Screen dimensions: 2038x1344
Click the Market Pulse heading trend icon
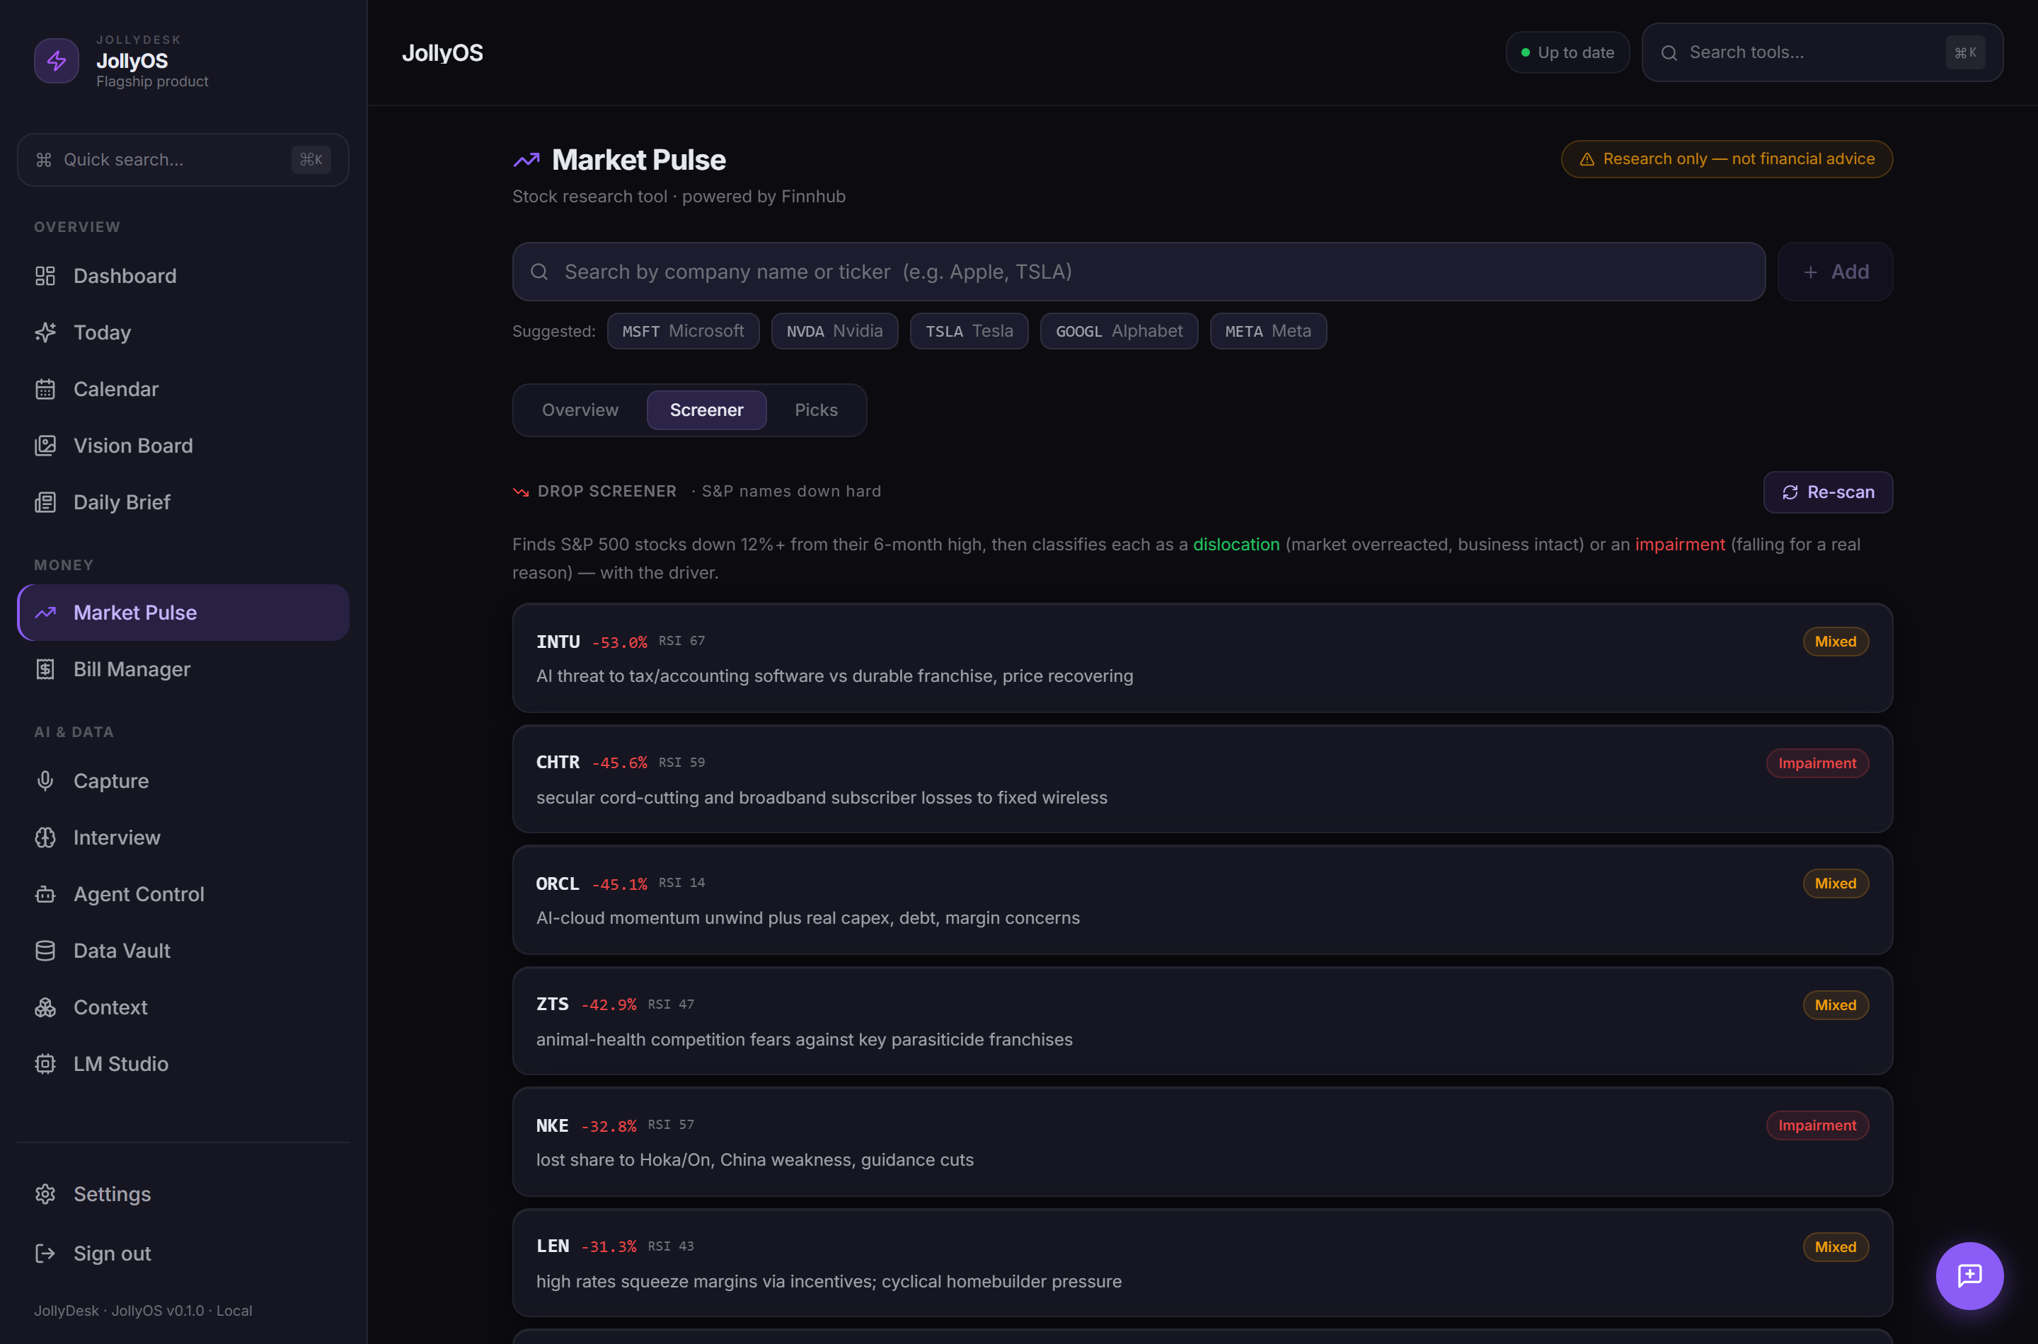click(x=526, y=159)
